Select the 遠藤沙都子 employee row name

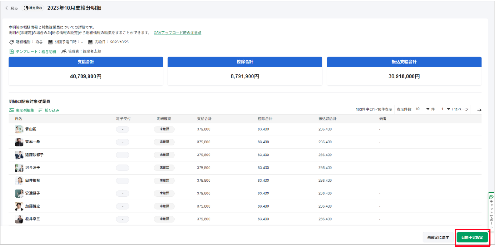coord(34,155)
